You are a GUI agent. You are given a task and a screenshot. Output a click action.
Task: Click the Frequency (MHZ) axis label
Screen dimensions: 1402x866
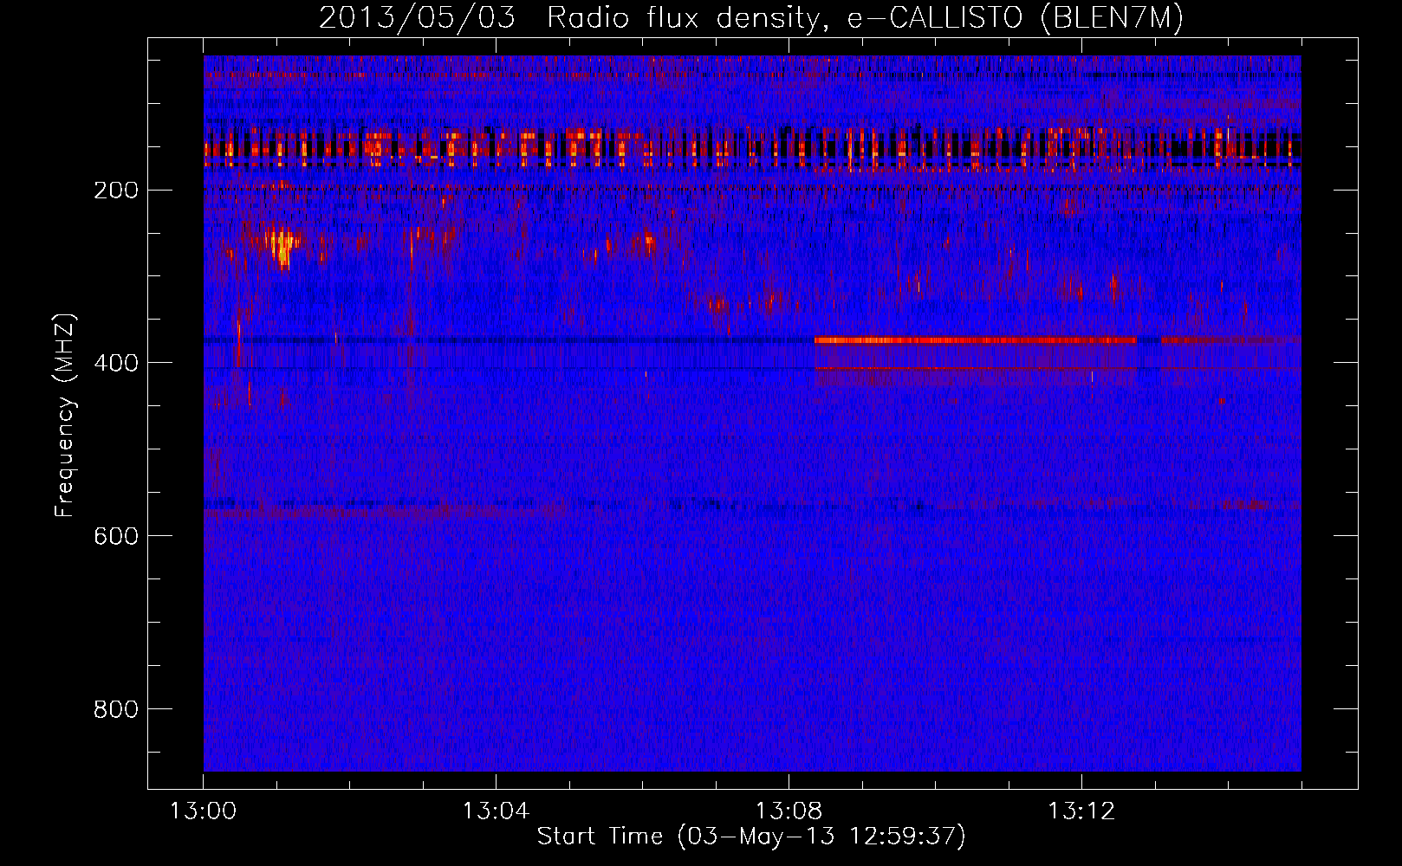(65, 416)
